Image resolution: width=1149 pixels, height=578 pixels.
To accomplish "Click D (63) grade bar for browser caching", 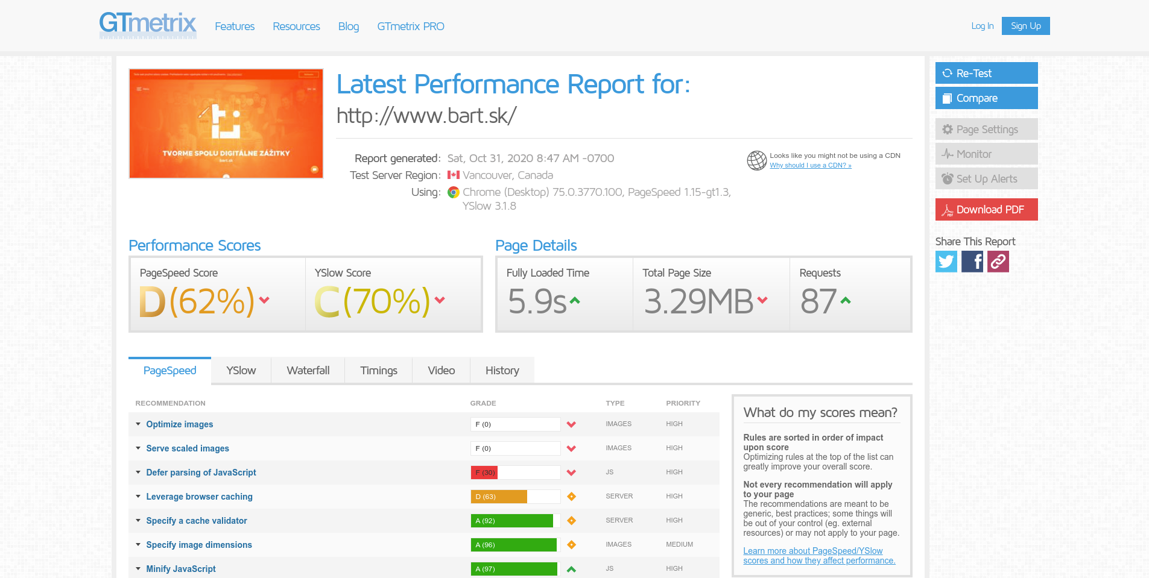I will (516, 497).
